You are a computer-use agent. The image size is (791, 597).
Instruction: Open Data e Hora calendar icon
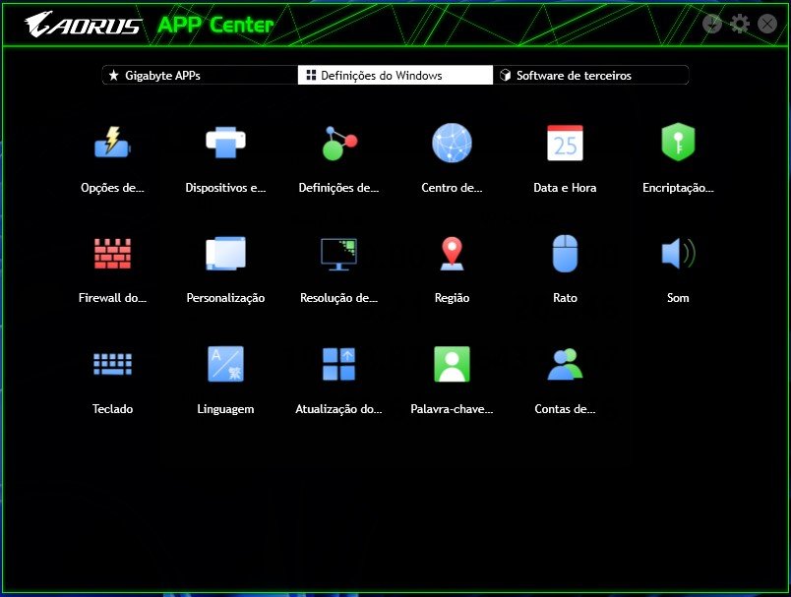pos(565,144)
